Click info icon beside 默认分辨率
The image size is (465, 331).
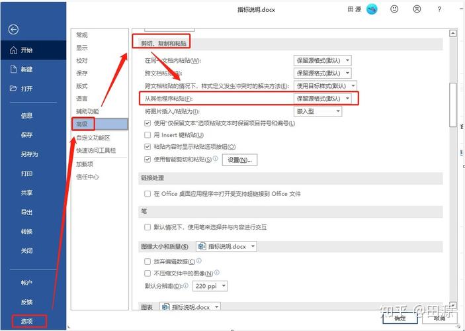tap(186, 285)
